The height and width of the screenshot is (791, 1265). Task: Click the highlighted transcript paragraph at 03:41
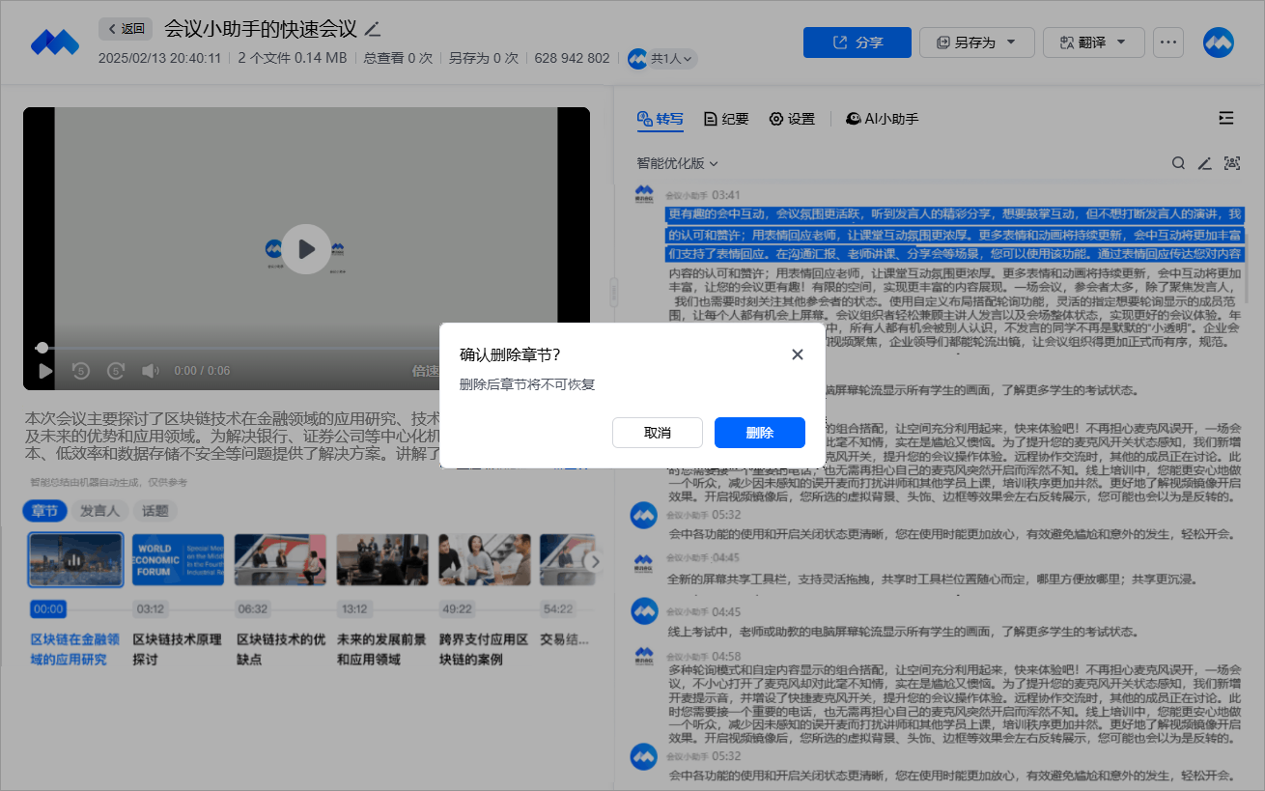pos(955,234)
